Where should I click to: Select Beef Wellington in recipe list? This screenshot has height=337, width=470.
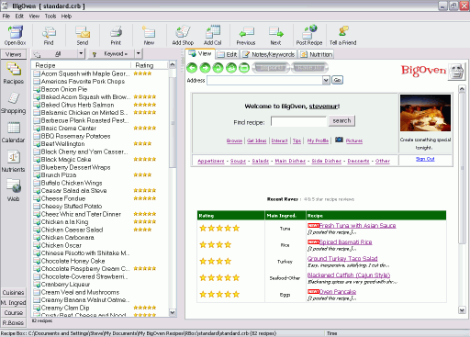(62, 143)
